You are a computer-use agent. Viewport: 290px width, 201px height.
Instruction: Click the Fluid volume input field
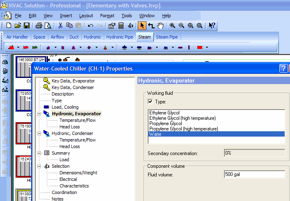pyautogui.click(x=254, y=174)
